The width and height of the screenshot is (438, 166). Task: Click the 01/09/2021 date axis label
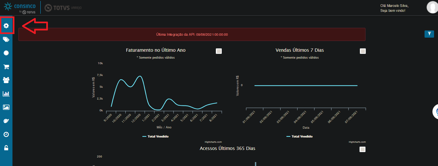pyautogui.click(x=249, y=117)
